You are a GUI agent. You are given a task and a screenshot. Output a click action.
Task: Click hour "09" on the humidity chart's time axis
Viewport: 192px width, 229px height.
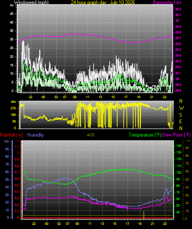pyautogui.click(x=77, y=224)
